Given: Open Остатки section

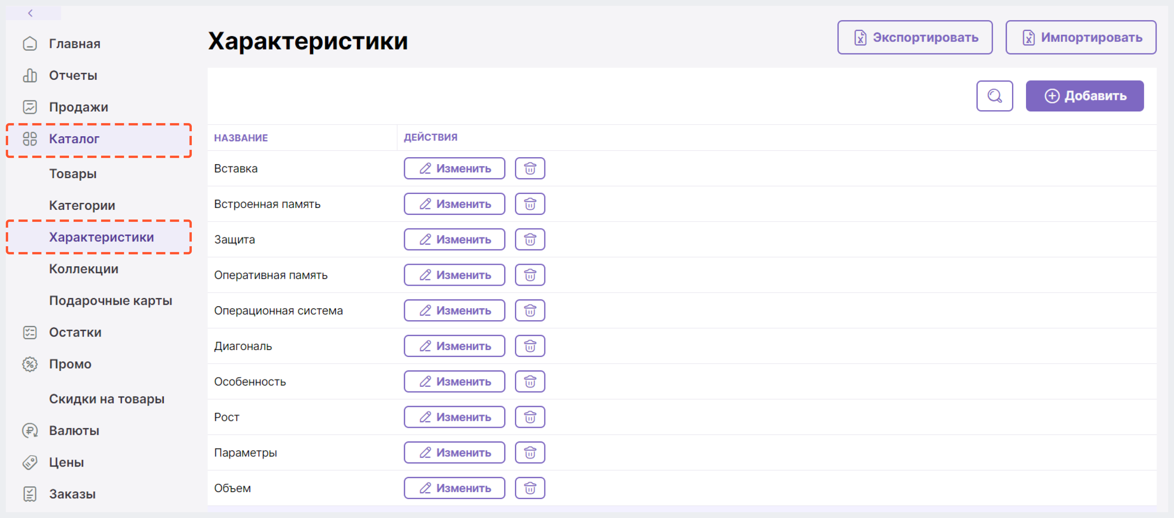Looking at the screenshot, I should pos(75,332).
